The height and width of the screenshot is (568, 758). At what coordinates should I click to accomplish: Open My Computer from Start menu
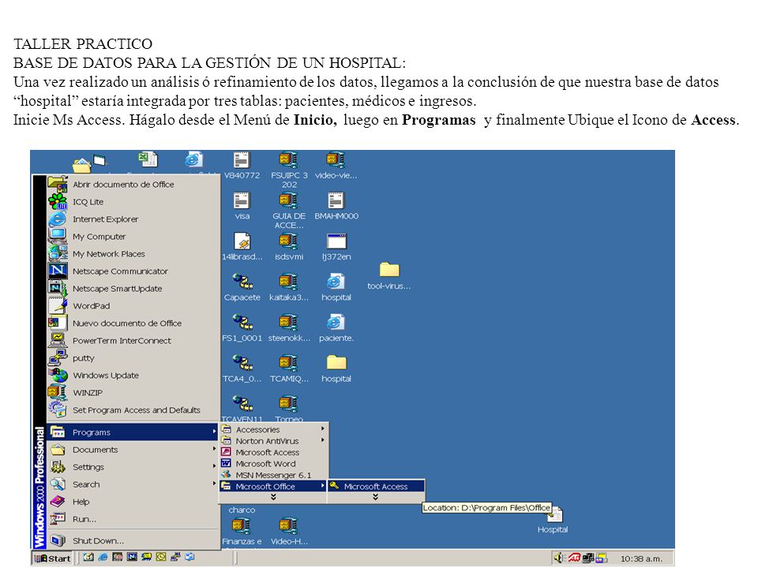tap(133, 237)
